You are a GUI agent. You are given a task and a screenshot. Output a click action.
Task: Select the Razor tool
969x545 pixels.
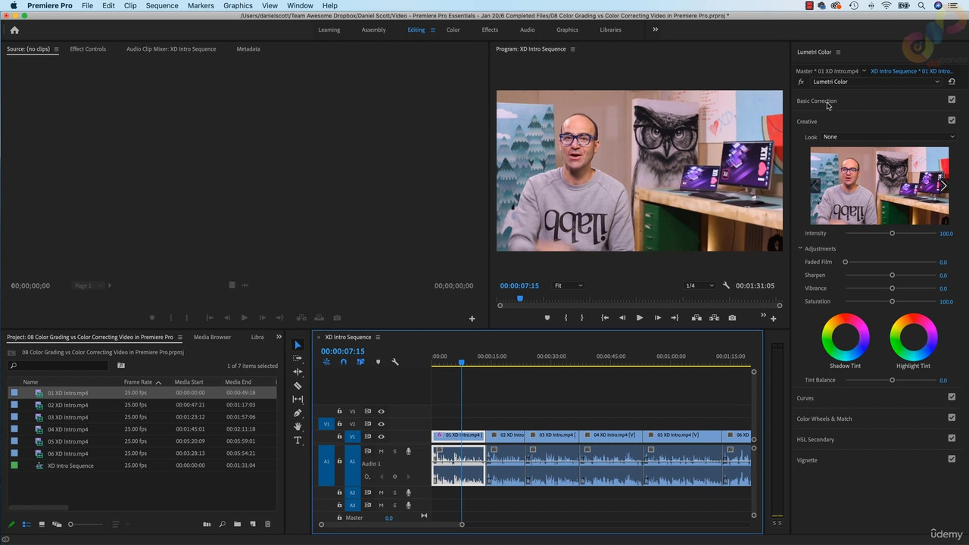tap(298, 385)
